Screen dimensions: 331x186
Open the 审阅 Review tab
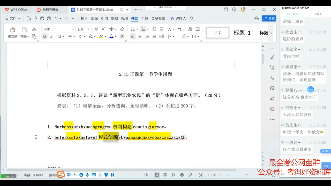coord(115,19)
